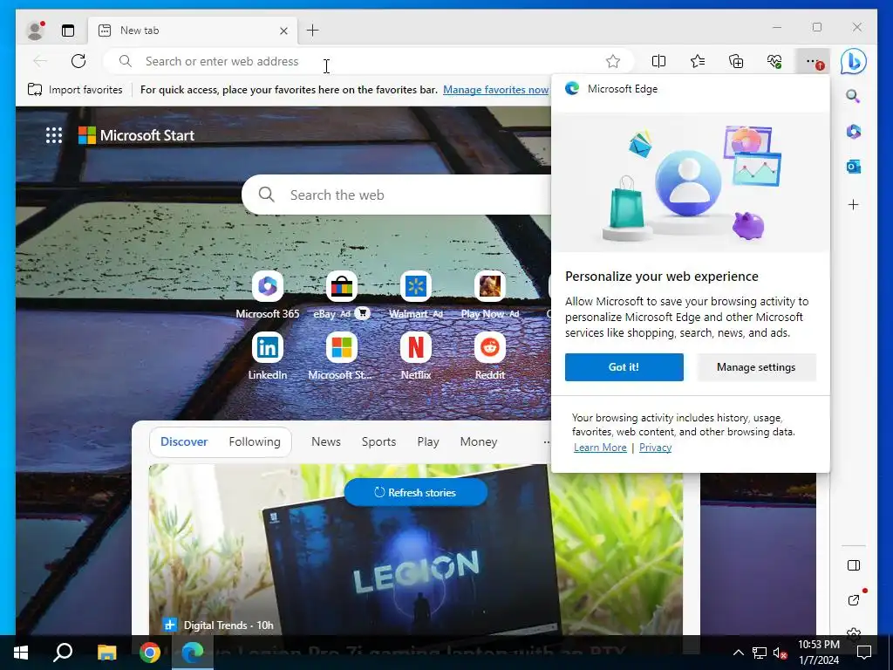The image size is (893, 670).
Task: Click the muted volume tray icon
Action: tap(781, 653)
